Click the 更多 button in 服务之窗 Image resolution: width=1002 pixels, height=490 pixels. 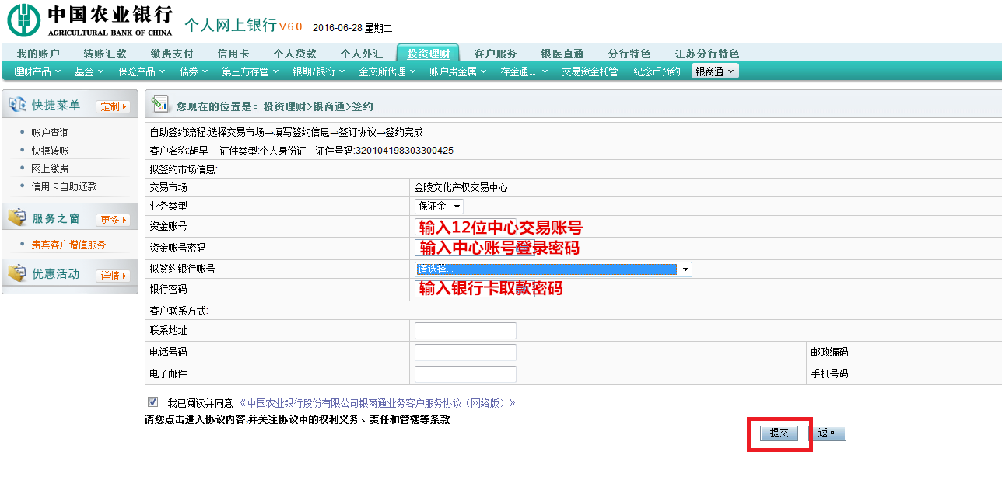pos(113,220)
